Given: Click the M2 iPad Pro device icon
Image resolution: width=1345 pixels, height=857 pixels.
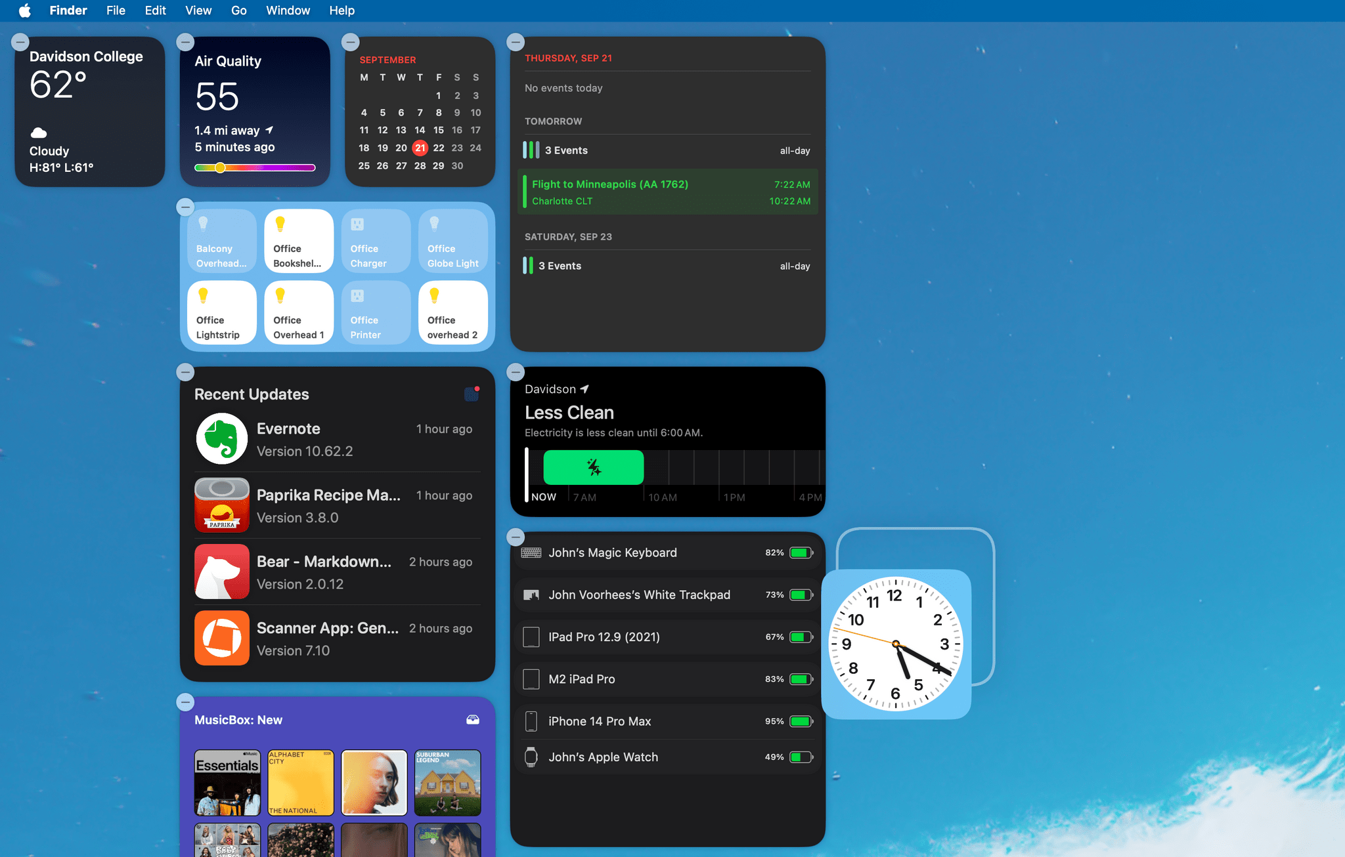Looking at the screenshot, I should tap(531, 679).
